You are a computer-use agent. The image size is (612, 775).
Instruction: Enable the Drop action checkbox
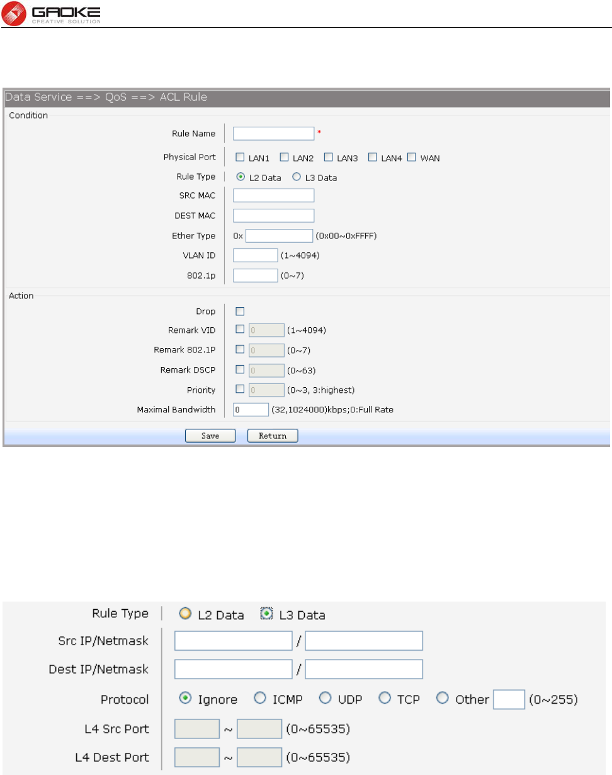(x=240, y=311)
